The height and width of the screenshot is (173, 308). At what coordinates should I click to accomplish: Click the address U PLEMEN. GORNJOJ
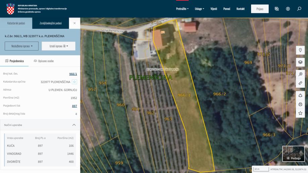click(63, 90)
